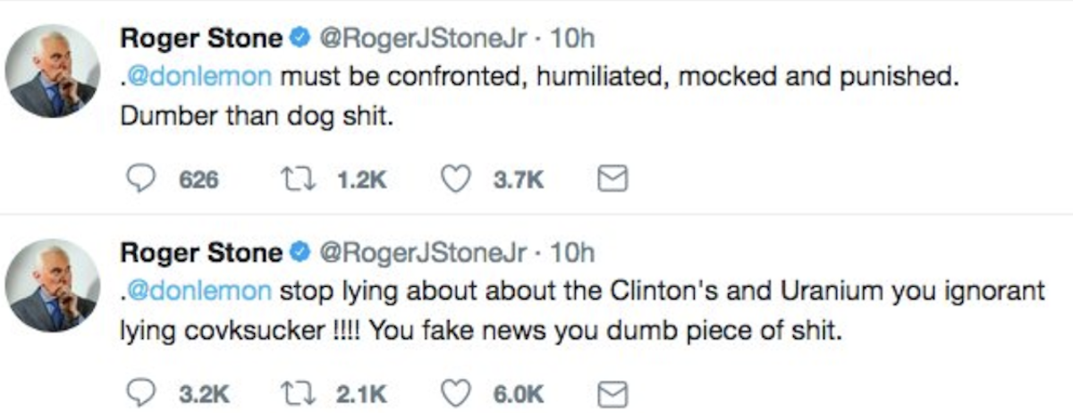Click display name on the first tweet
The image size is (1073, 413).
click(x=201, y=38)
